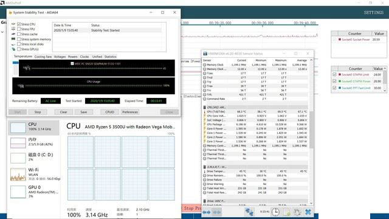Click the disk icon beside Stress local disks
Viewport: 389px width, 219px height.
pyautogui.click(x=13, y=44)
